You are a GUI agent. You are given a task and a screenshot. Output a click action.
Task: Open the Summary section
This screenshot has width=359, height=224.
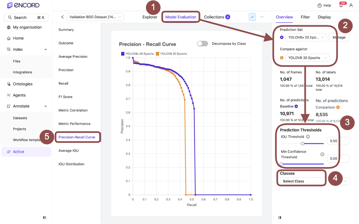coord(66,30)
